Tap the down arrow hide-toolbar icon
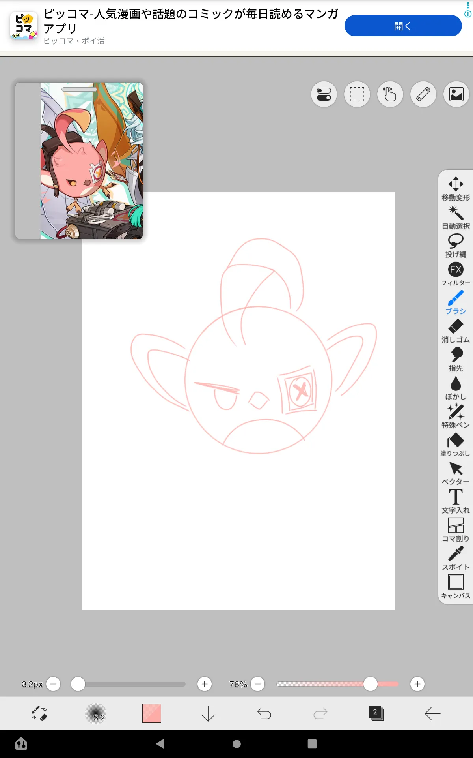 pyautogui.click(x=208, y=713)
